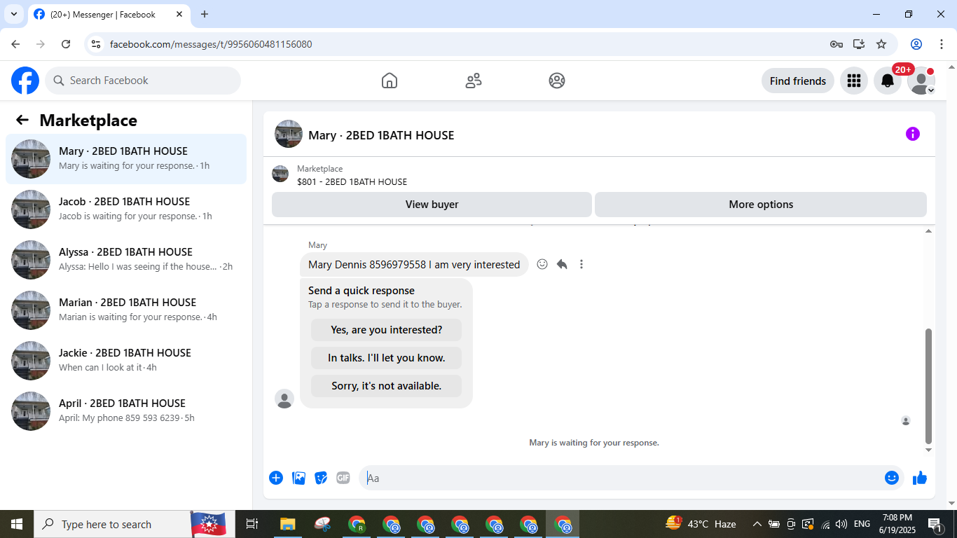The width and height of the screenshot is (957, 538).
Task: Open the Friends icon in top navigation
Action: [x=474, y=81]
